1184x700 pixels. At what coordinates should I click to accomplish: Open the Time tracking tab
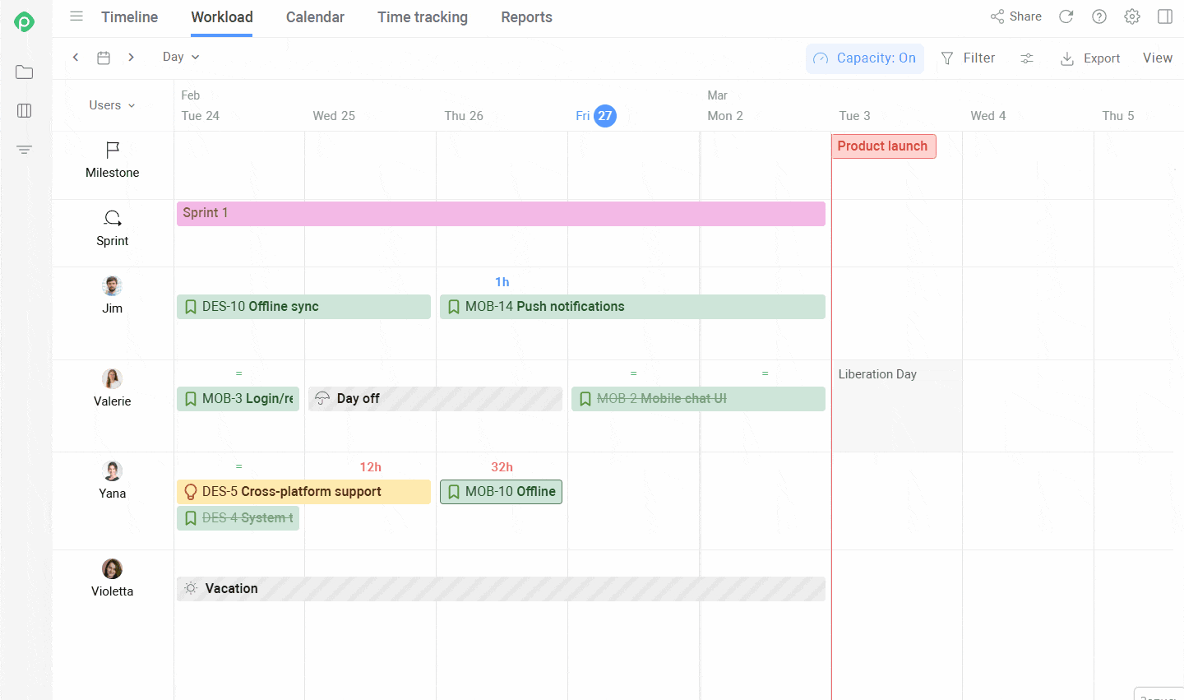[423, 17]
